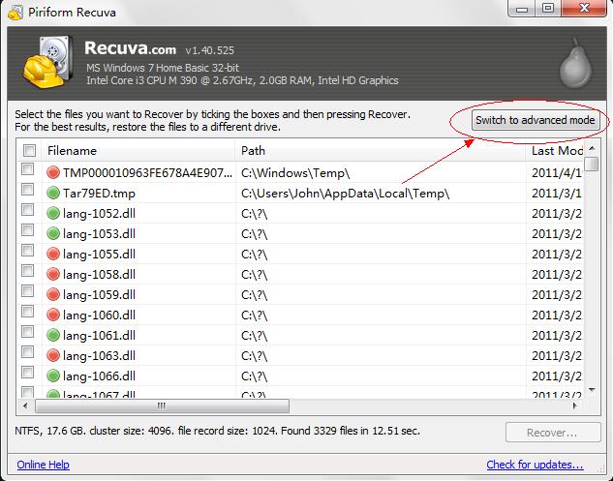Viewport: 613px width, 481px height.
Task: Click horizontal scrollbar right arrow
Action: [x=574, y=406]
